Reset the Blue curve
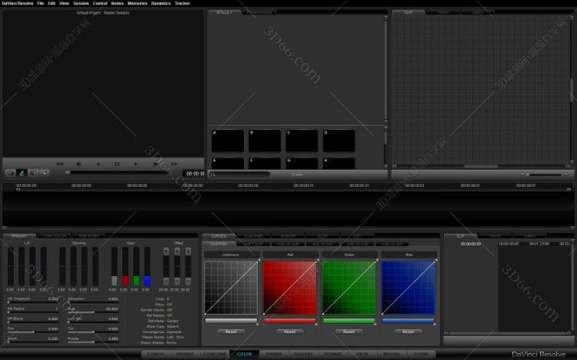 [408, 332]
